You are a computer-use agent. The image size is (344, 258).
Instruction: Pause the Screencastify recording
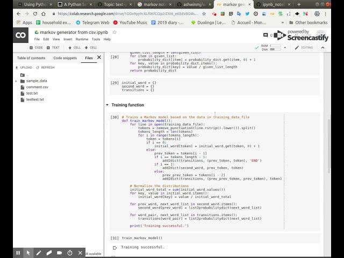(x=18, y=253)
